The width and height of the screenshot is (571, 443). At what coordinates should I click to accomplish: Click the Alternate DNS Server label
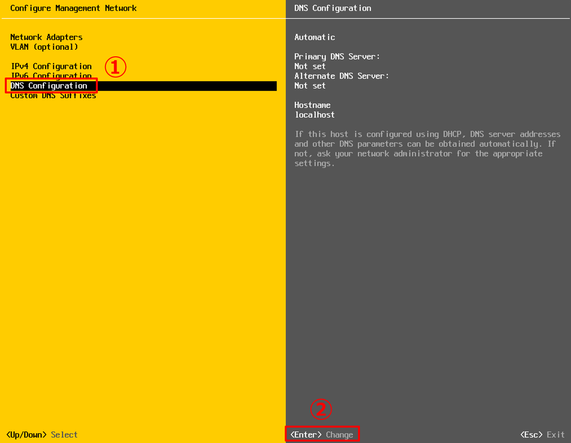click(342, 76)
